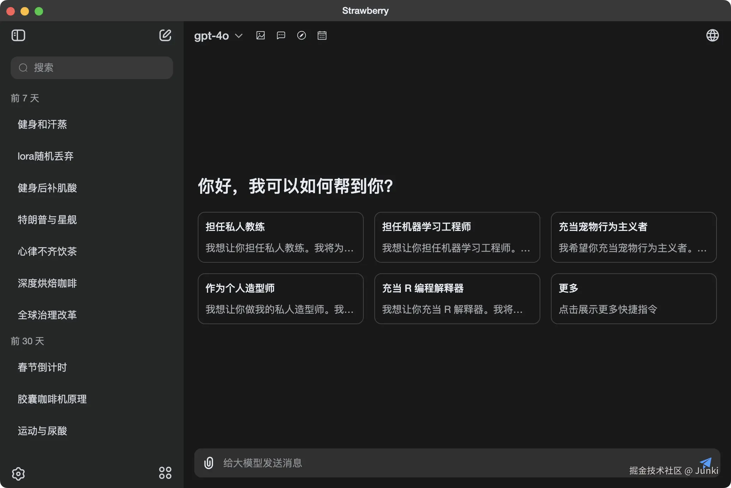Start a new chat with compose icon

[165, 35]
